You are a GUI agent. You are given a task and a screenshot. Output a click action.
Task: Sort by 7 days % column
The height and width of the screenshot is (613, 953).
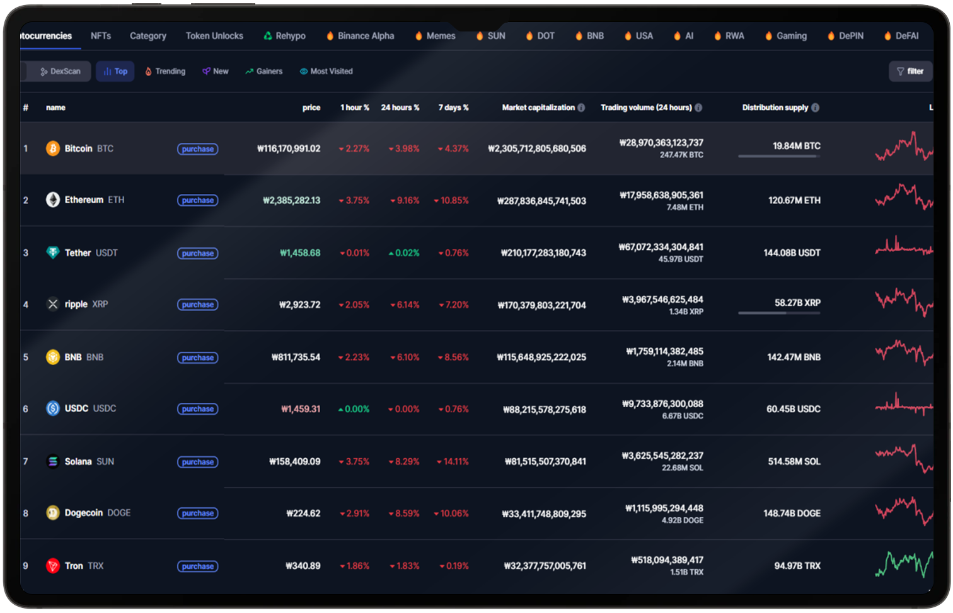coord(454,108)
